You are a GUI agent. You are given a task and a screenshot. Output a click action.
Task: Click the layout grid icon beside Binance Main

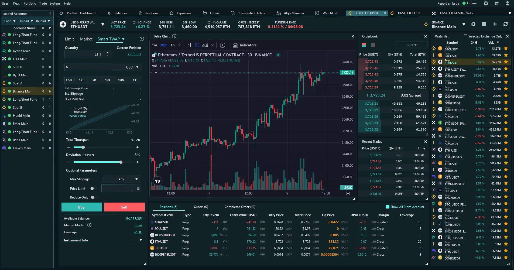pyautogui.click(x=484, y=24)
